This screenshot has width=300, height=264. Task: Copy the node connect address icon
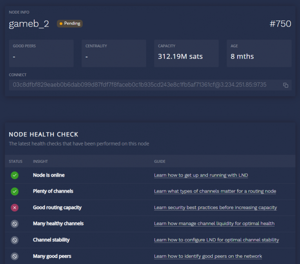pos(285,85)
